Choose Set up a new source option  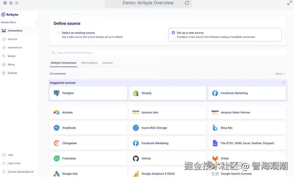pyautogui.click(x=225, y=35)
